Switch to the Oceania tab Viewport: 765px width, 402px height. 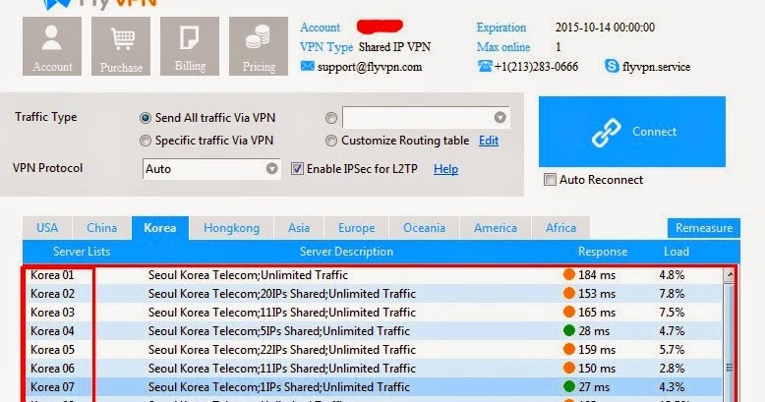pos(424,228)
